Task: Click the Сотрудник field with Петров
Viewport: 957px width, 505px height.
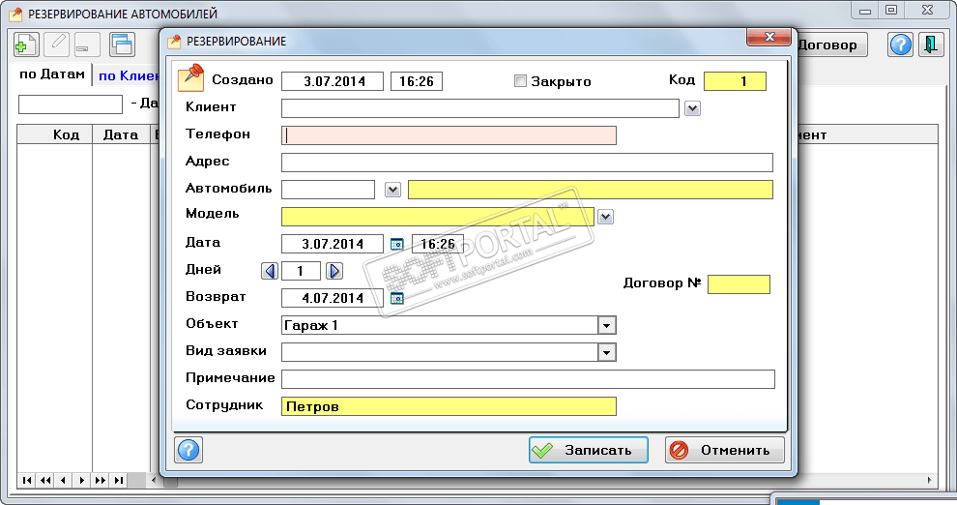Action: coord(449,406)
